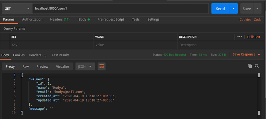The image size is (266, 119).
Task: Click the "Hudya" name value in response
Action: tap(58, 88)
